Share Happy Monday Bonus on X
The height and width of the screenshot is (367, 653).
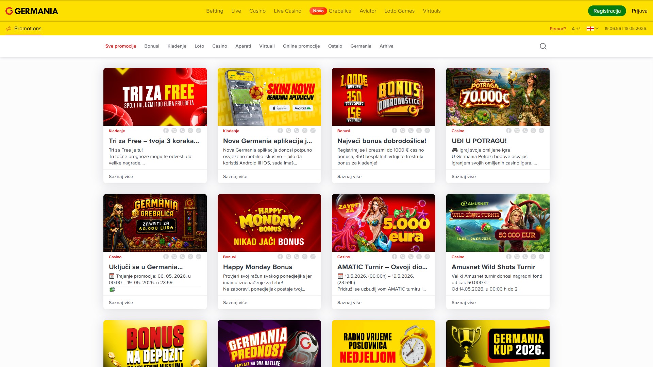tap(305, 257)
